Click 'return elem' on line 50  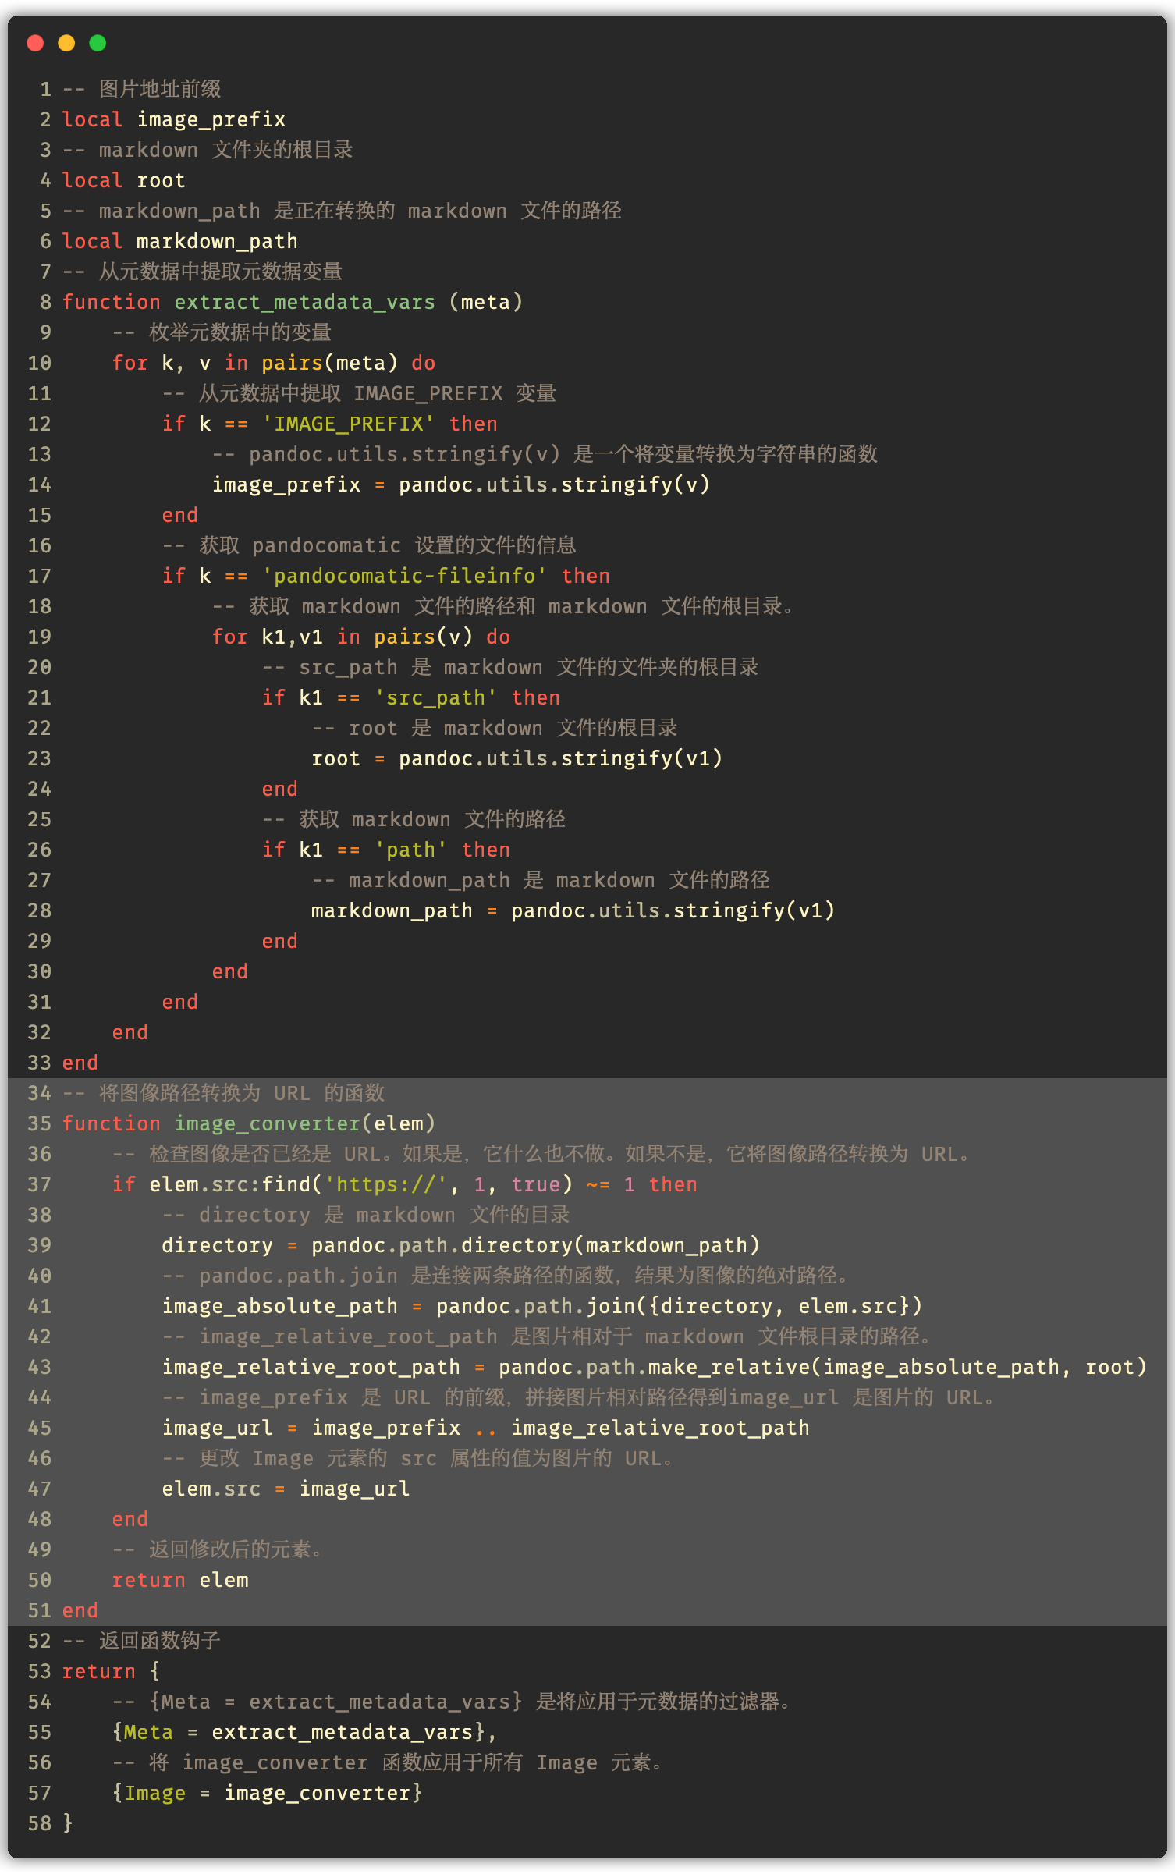pos(180,1580)
